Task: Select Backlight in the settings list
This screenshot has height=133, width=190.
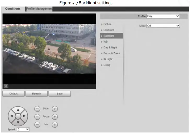Action: point(112,36)
